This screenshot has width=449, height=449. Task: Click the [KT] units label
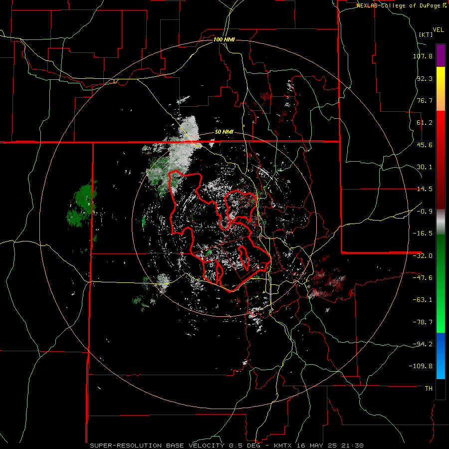[x=426, y=34]
